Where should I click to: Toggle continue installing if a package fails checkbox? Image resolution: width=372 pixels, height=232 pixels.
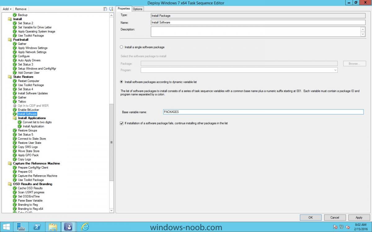point(122,123)
